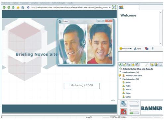This screenshot has width=164, height=120.
Task: Click the Marketing / 2008 box on slide
Action: tap(82, 86)
